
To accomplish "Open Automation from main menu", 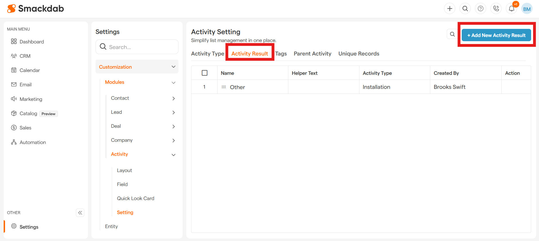I will click(33, 142).
